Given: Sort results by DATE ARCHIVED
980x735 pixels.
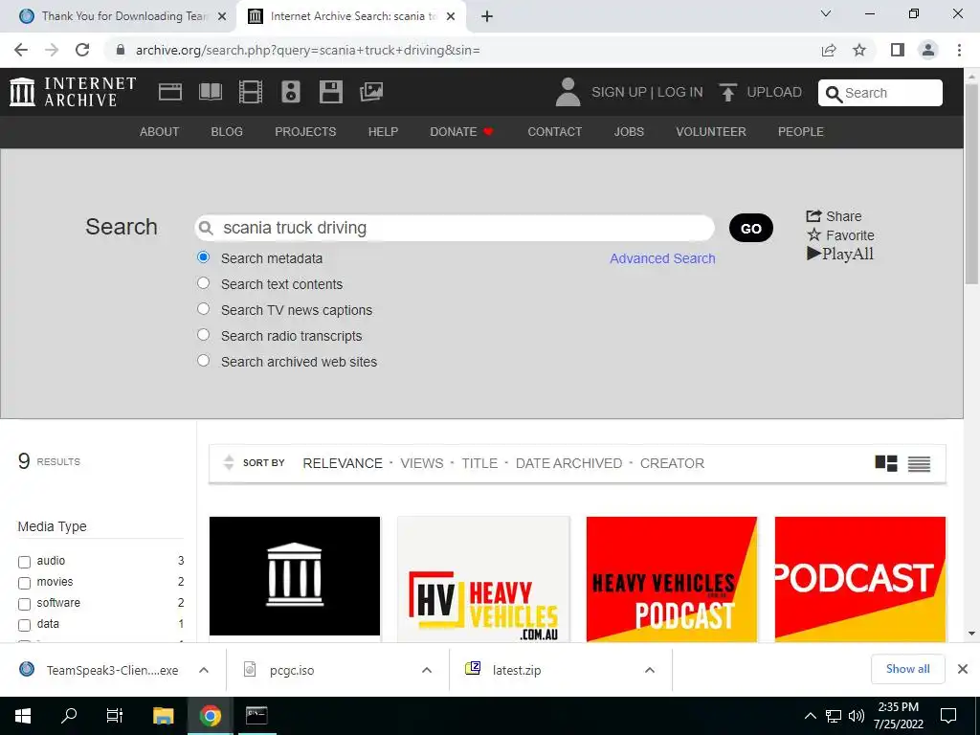Looking at the screenshot, I should [x=568, y=463].
